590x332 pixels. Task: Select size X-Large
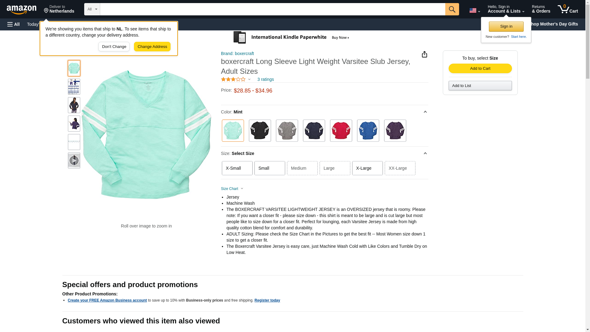coord(367,168)
